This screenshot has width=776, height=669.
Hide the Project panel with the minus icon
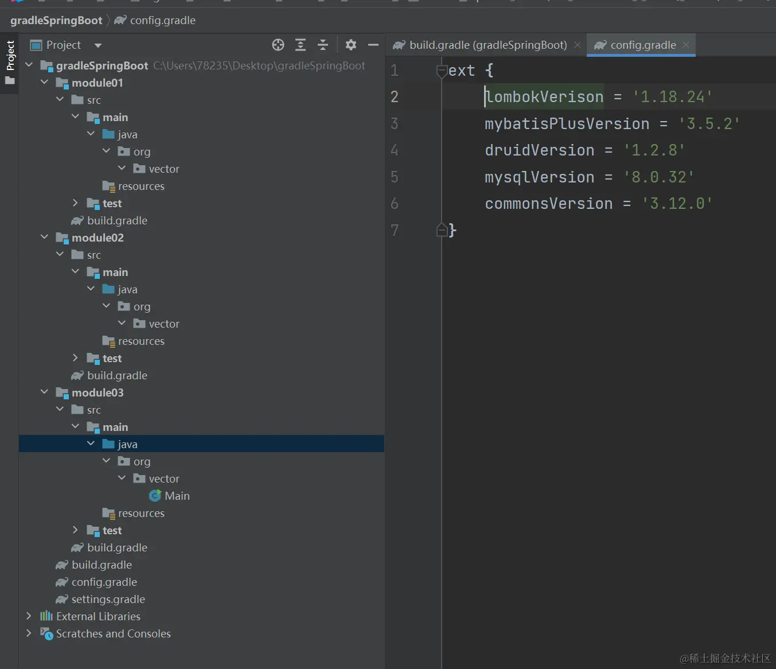click(373, 45)
